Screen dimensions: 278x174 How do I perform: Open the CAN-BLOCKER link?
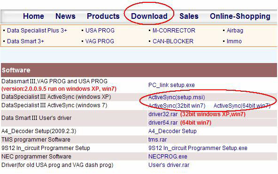tap(173, 41)
